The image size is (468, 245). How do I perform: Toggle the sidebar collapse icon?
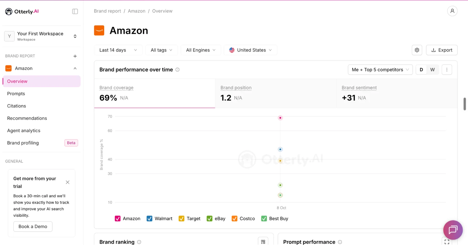[x=75, y=11]
